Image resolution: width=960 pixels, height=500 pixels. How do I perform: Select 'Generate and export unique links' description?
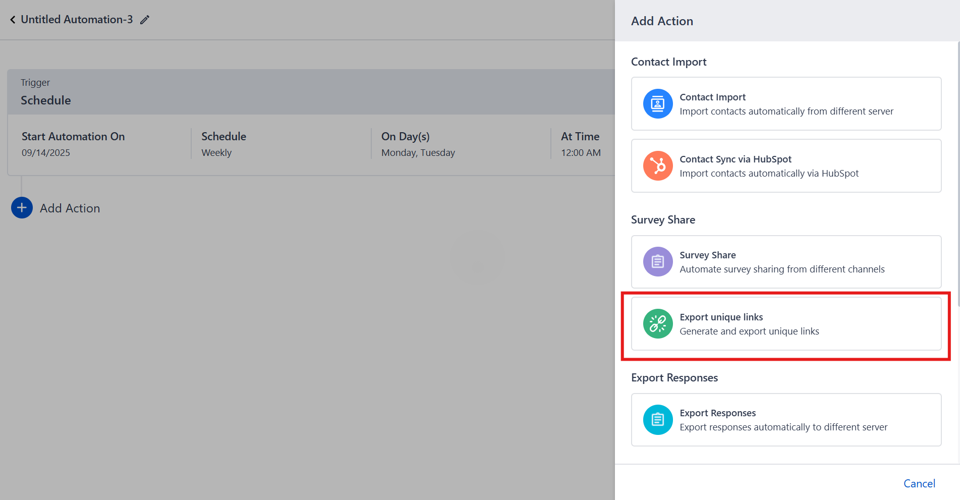(749, 331)
